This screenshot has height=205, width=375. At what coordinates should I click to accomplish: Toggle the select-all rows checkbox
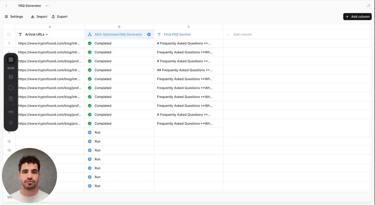(9, 35)
